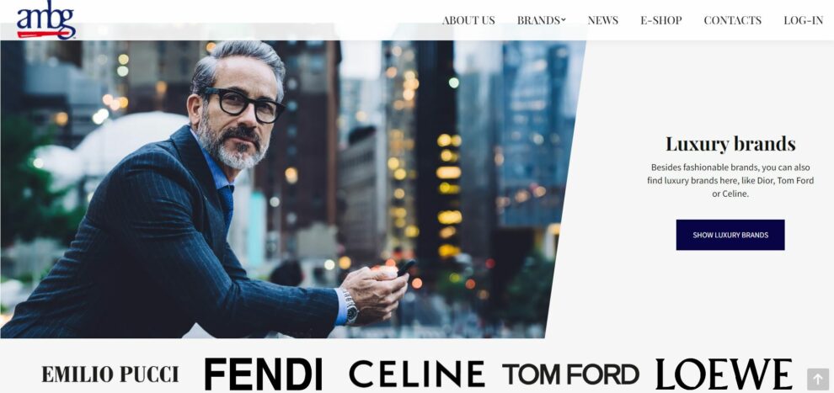Click Show Luxury Brands button
Image resolution: width=834 pixels, height=393 pixels.
click(x=730, y=235)
